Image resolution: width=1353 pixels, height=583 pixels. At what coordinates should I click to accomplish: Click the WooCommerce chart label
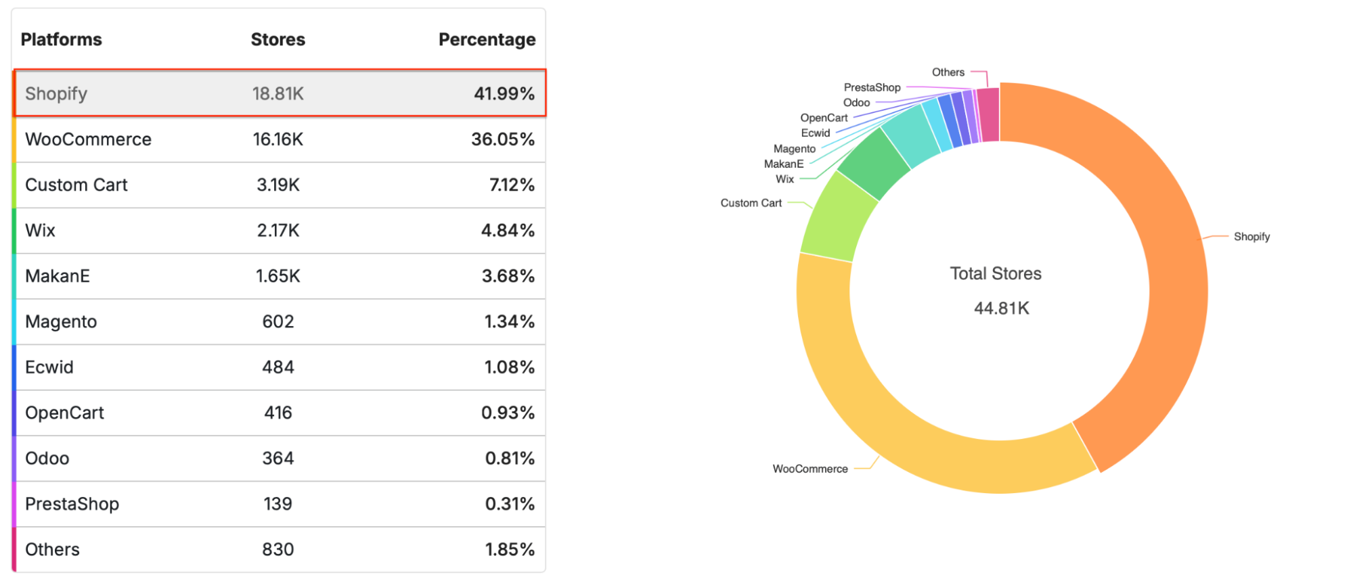pyautogui.click(x=810, y=469)
